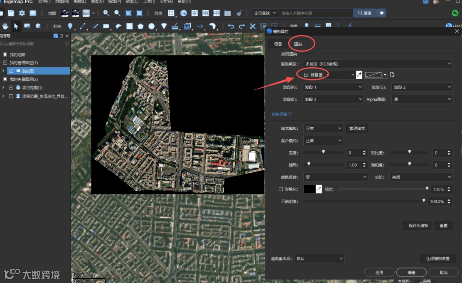This screenshot has width=462, height=283.
Task: Click the 应用 button
Action: tap(379, 272)
